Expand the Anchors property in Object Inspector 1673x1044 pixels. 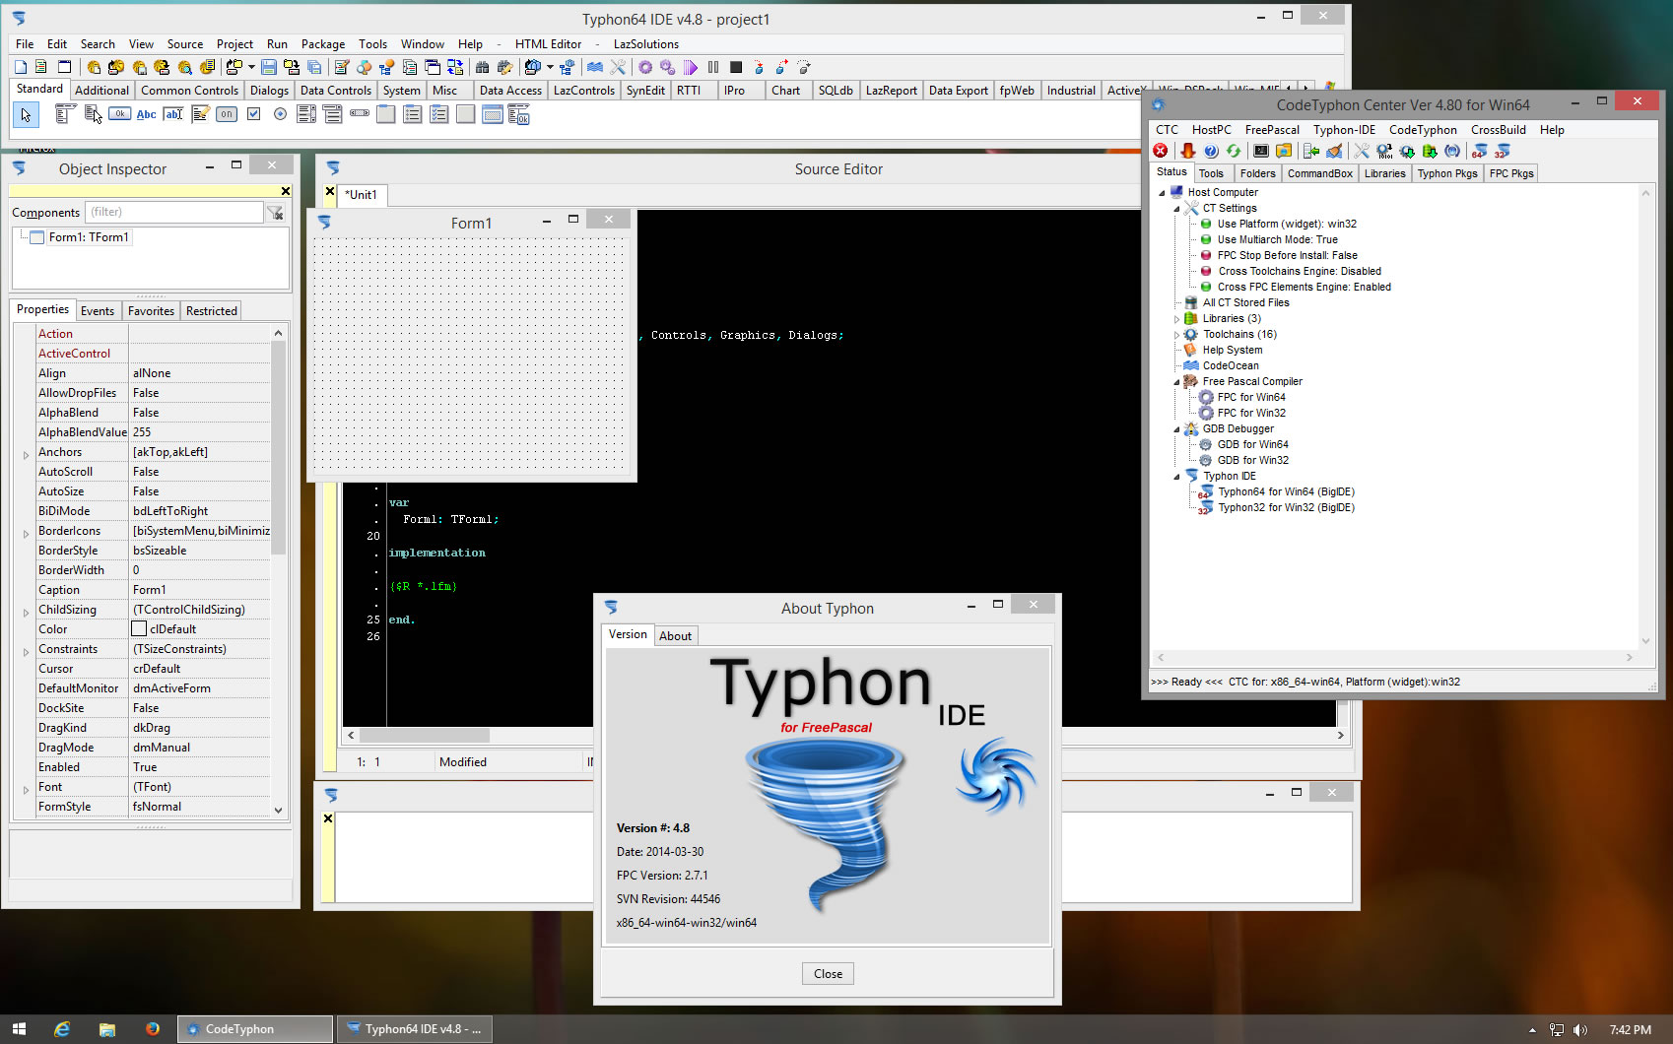pyautogui.click(x=26, y=454)
